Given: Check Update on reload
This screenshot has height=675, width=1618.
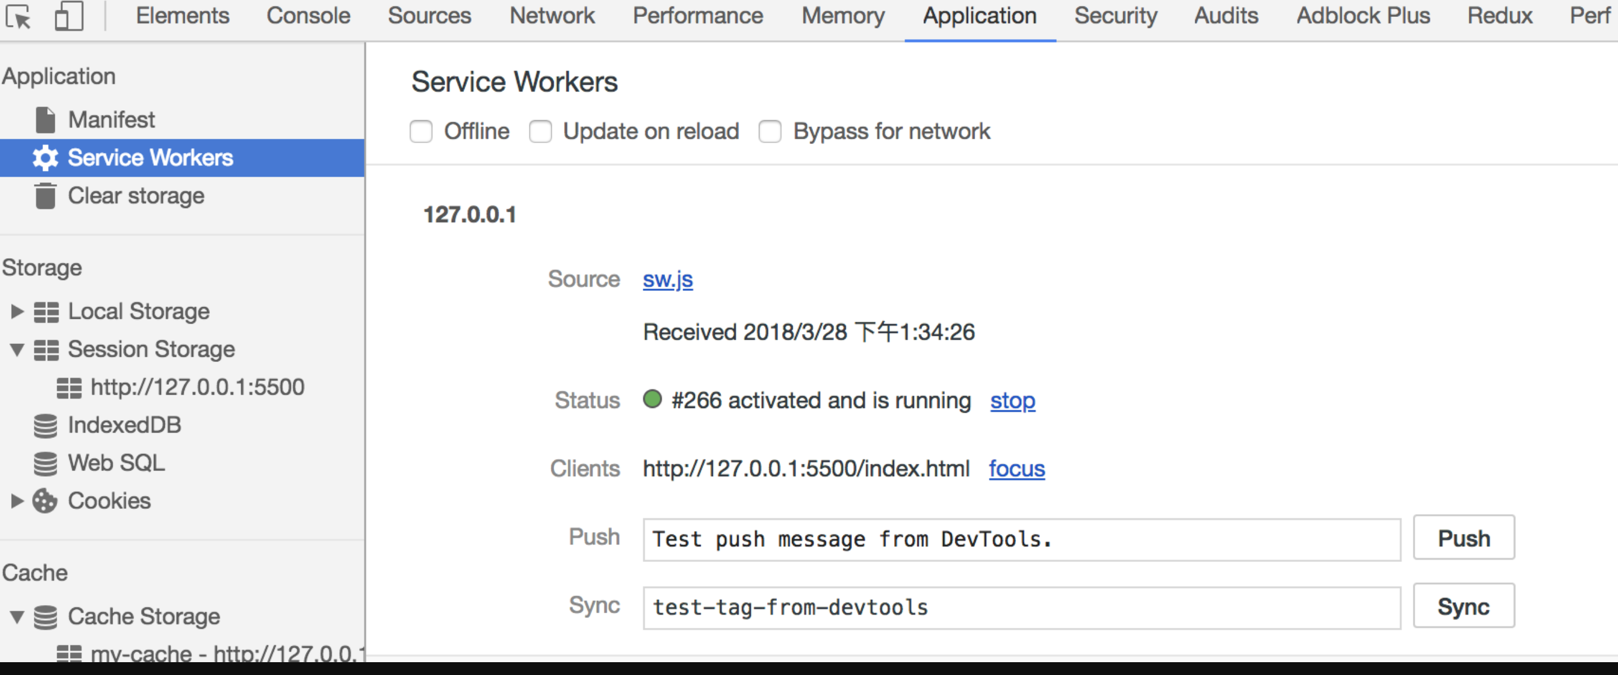Looking at the screenshot, I should [540, 132].
